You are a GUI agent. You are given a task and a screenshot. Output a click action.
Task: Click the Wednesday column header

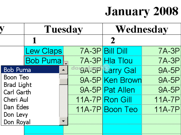[x=142, y=29]
